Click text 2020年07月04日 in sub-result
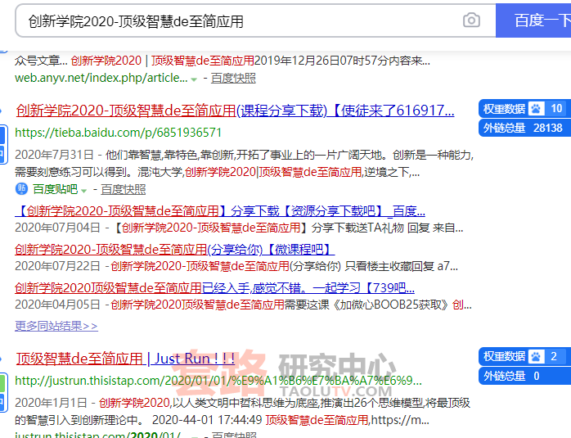Screen dimensions: 571x438 (x=57, y=228)
